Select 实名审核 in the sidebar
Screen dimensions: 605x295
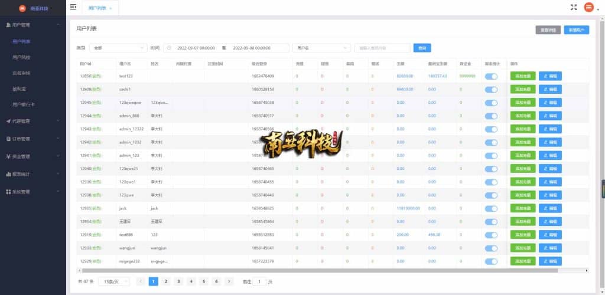(21, 73)
